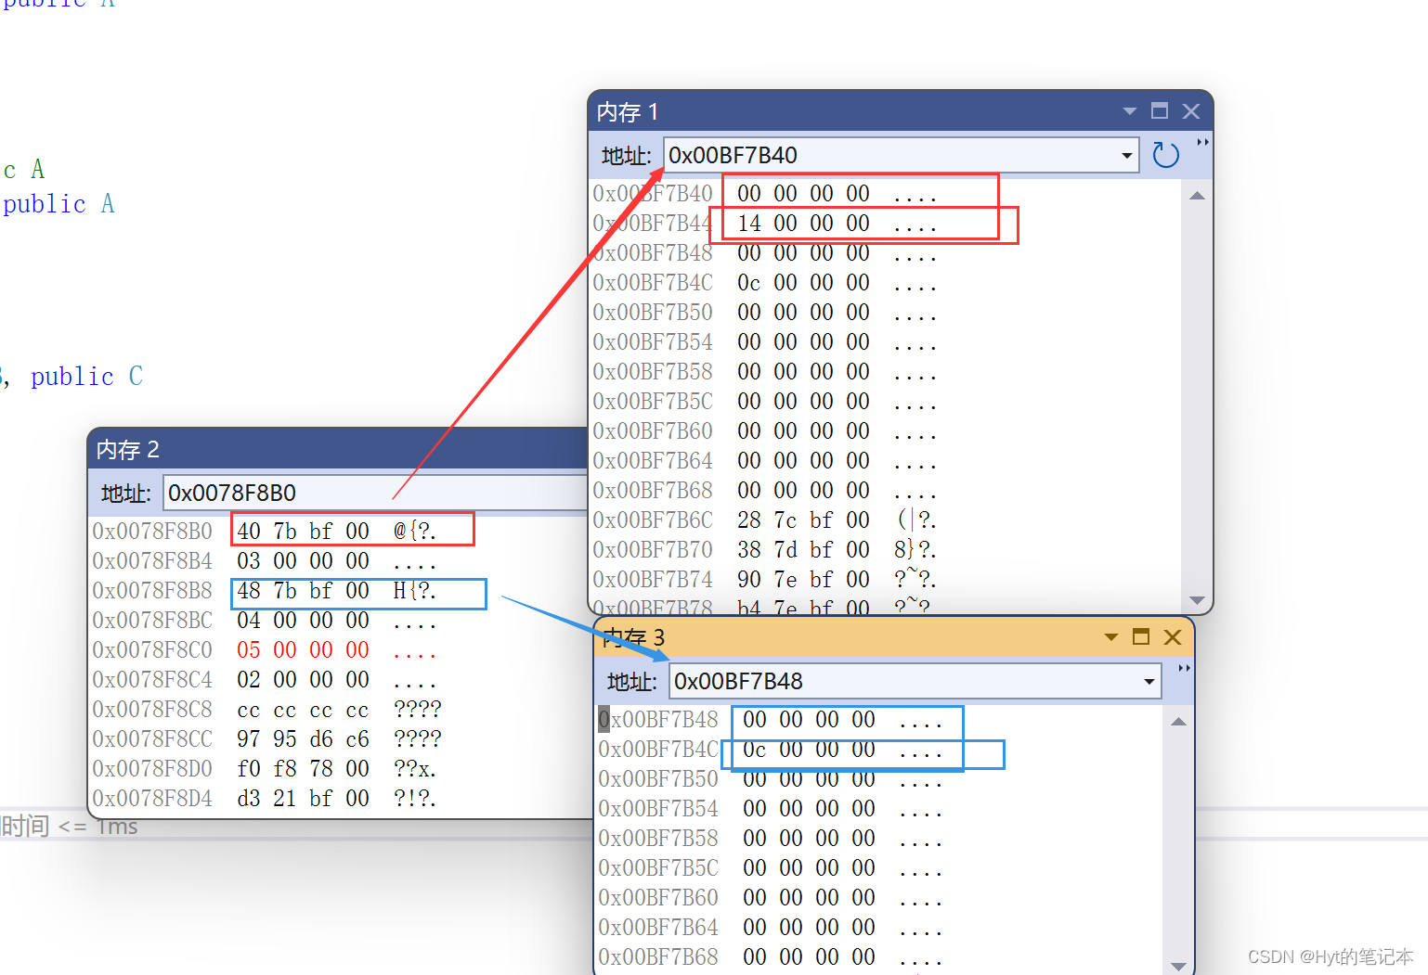
Task: Click the address field 0x0078F8B0 in Memory 2
Action: 376,493
